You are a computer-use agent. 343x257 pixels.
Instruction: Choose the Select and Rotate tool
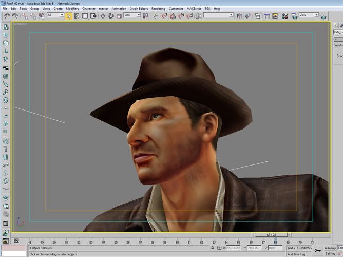[x=111, y=16]
